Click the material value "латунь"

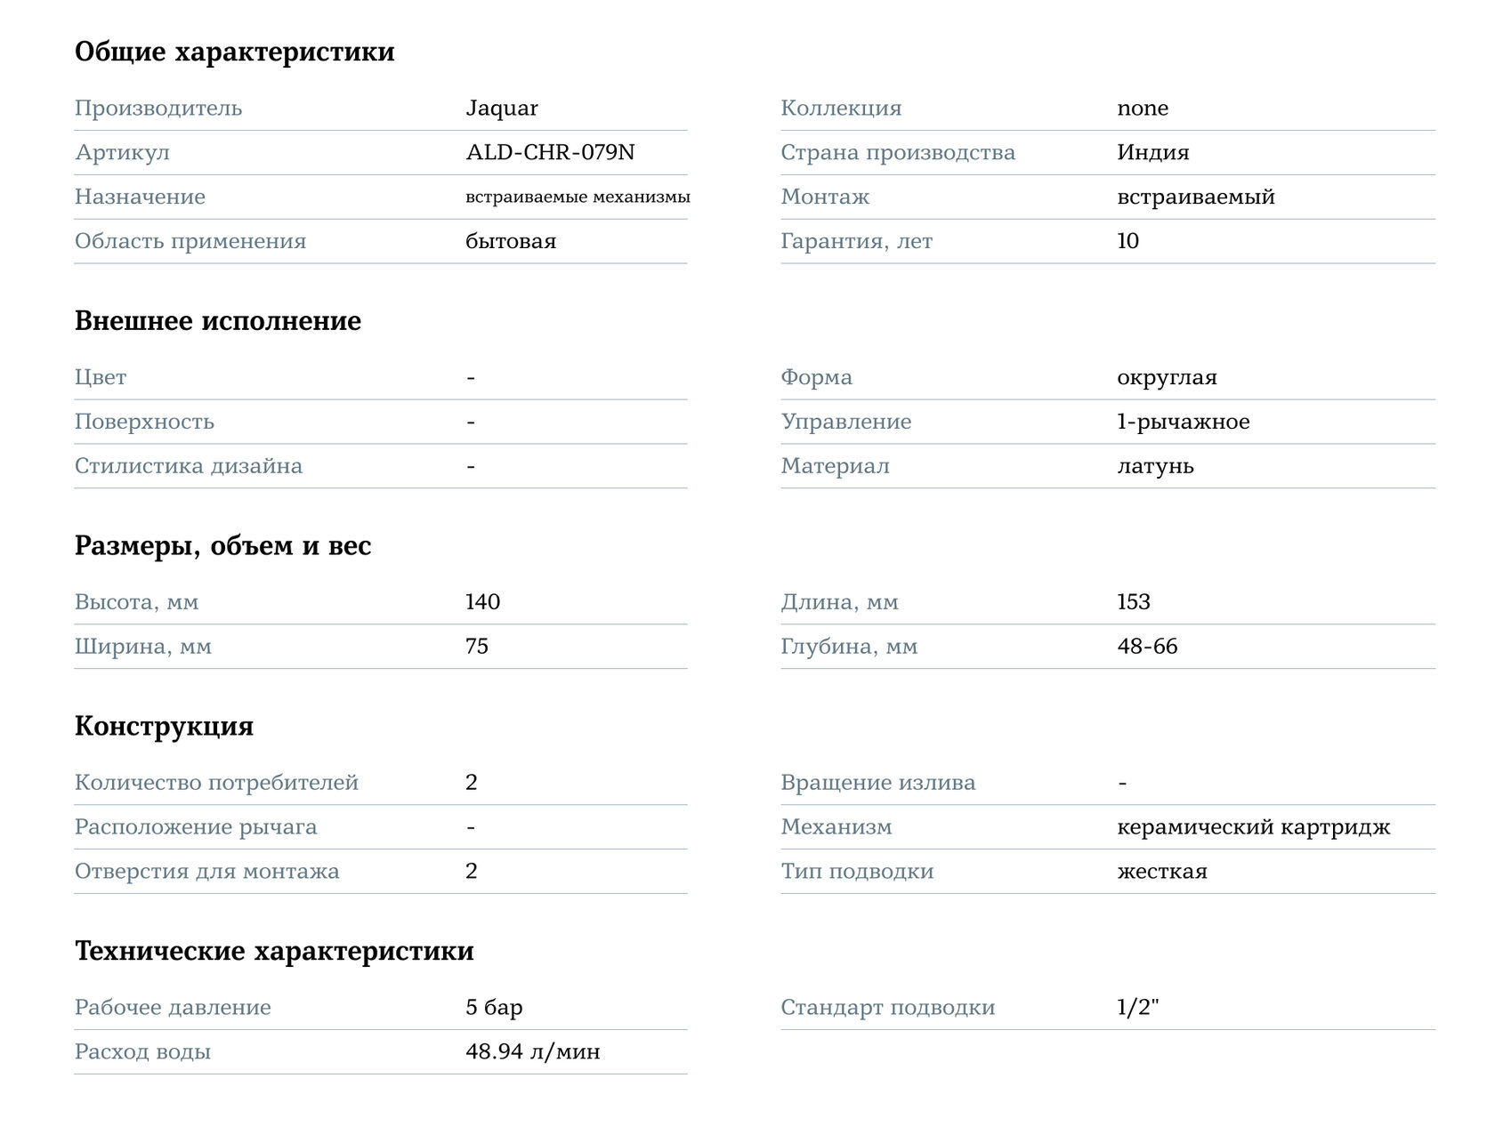click(x=1155, y=466)
